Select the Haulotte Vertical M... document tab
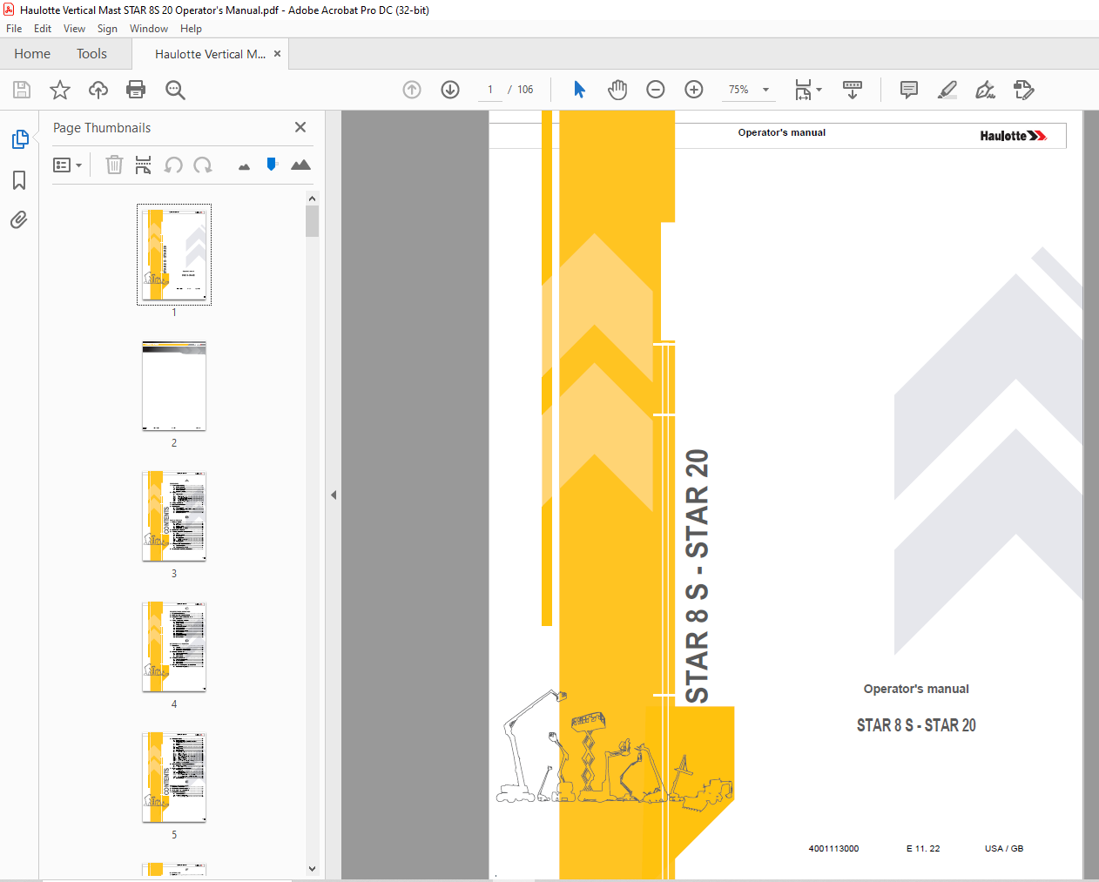 210,54
